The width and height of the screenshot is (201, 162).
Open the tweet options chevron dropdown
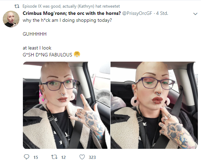[x=195, y=14]
